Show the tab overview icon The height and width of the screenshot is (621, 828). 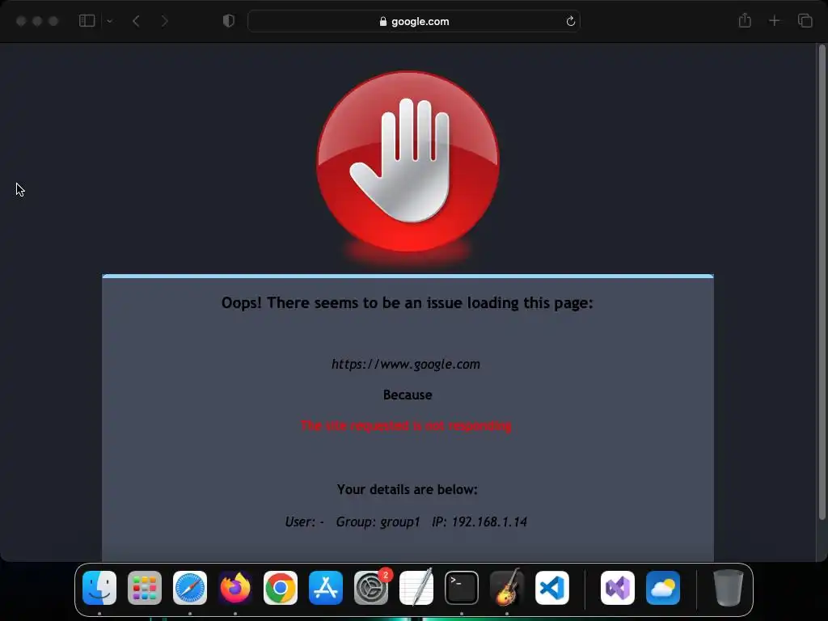click(805, 21)
